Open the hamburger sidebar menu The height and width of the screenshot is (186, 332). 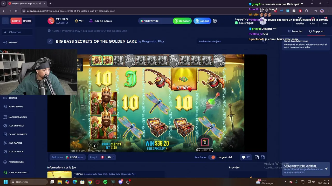pos(5,21)
